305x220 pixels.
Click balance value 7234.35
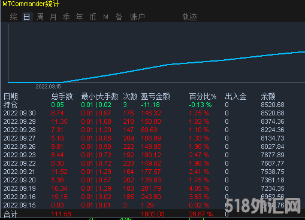coord(273,188)
